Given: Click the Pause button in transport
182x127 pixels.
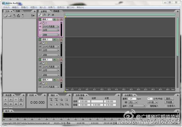Looking at the screenshot, I should click(x=16, y=100).
